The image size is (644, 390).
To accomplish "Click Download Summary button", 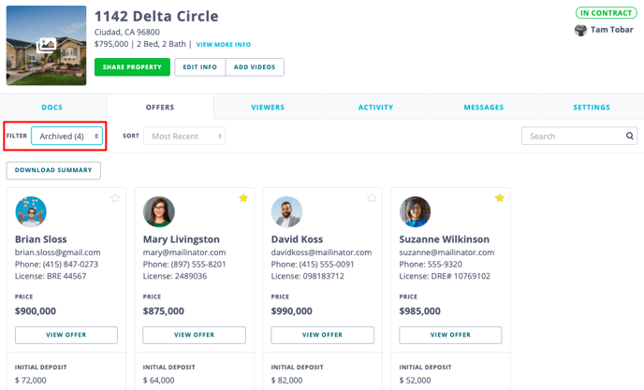I will tap(53, 170).
